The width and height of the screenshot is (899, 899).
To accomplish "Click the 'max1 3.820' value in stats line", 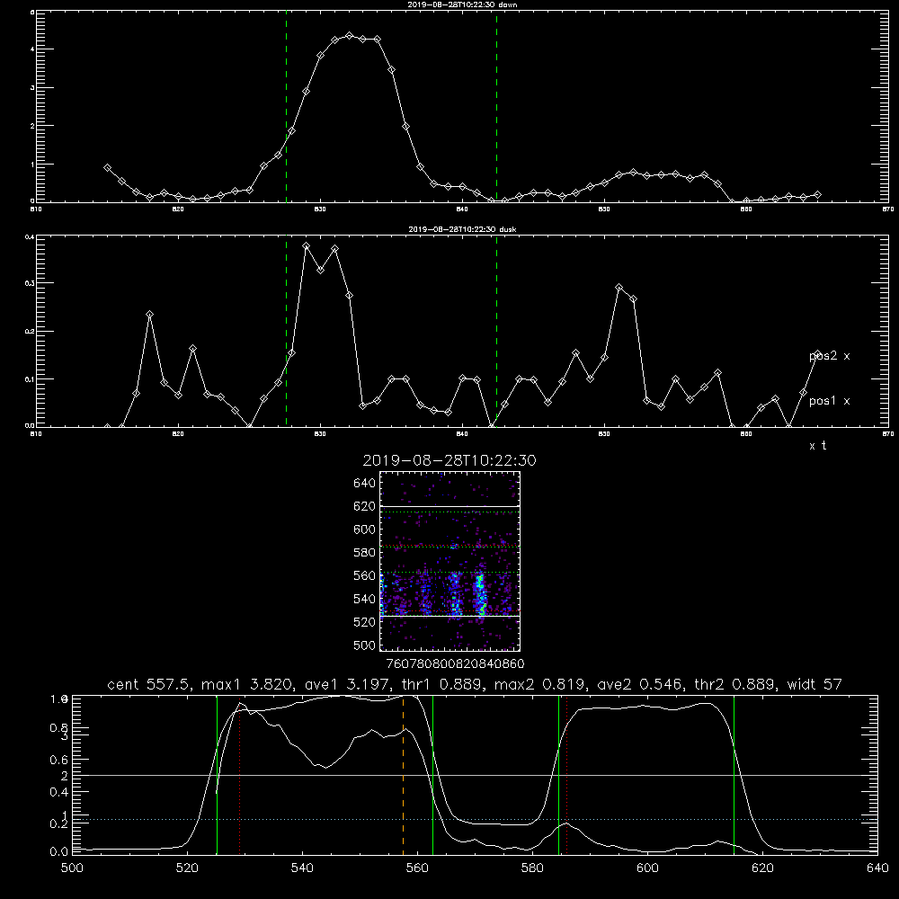I will tap(248, 684).
